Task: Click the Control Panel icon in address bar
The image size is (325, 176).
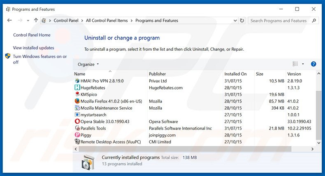Action: (x=44, y=21)
